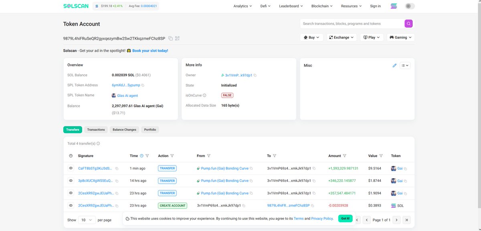Open the Book your slot today link
This screenshot has height=231, width=481.
tap(150, 51)
